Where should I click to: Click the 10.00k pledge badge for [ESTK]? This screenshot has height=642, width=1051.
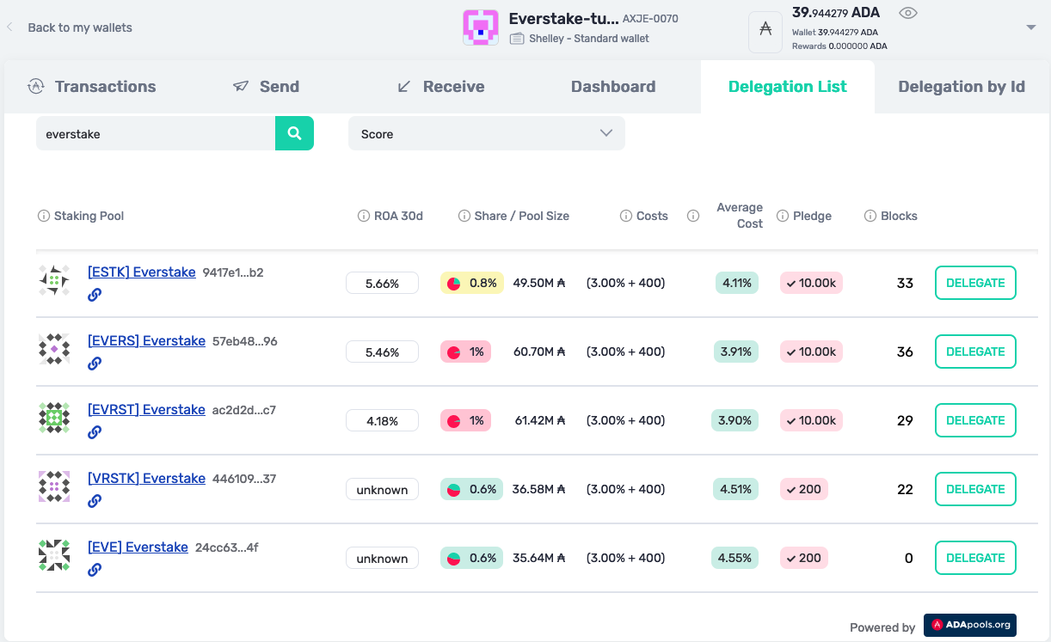(811, 283)
